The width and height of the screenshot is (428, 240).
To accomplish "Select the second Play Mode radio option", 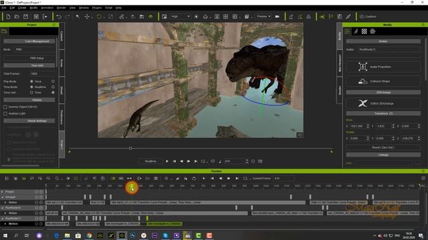I will coord(53,81).
